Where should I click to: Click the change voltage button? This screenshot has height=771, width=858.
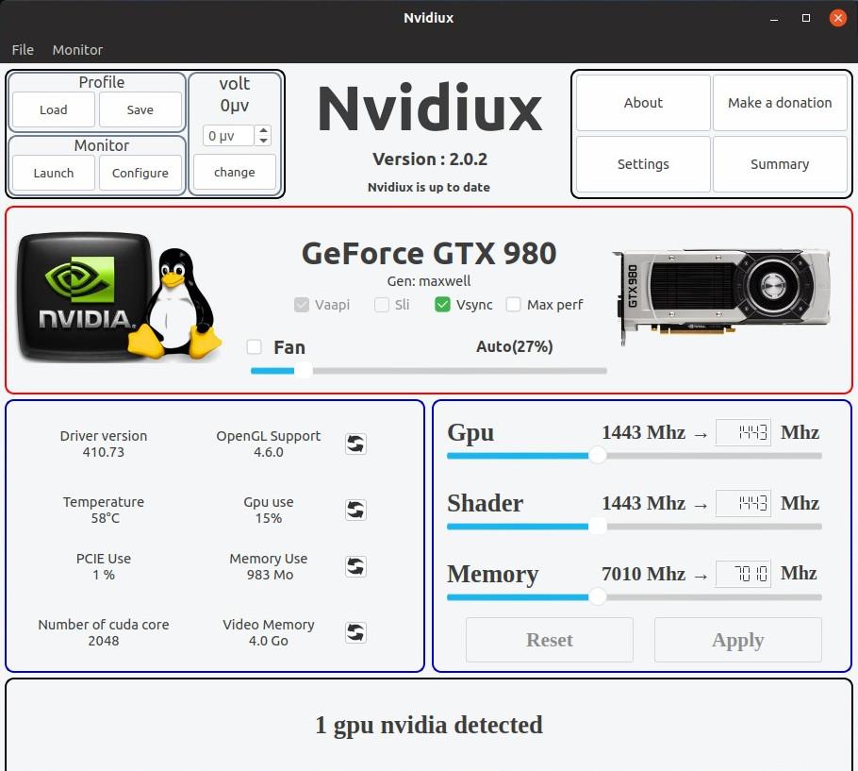point(235,172)
